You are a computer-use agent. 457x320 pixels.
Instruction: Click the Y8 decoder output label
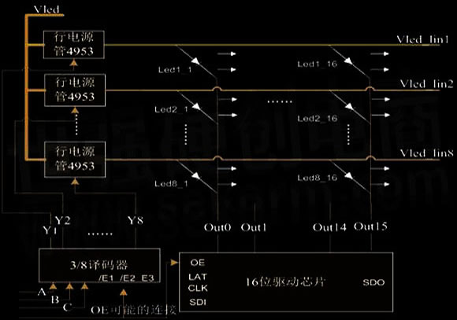[136, 220]
